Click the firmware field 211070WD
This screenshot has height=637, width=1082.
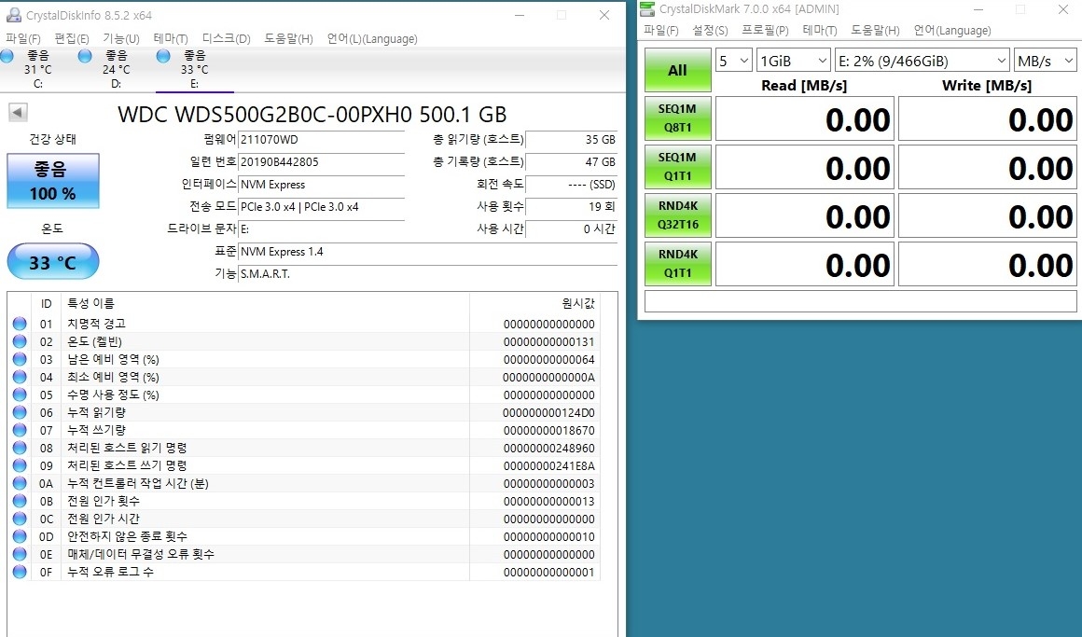pos(322,139)
